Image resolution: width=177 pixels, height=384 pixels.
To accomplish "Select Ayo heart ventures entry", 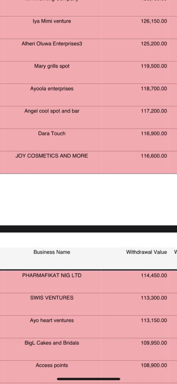I will [x=52, y=320].
